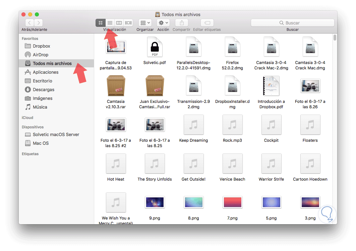Select the Venice Beach audio file

(x=233, y=164)
